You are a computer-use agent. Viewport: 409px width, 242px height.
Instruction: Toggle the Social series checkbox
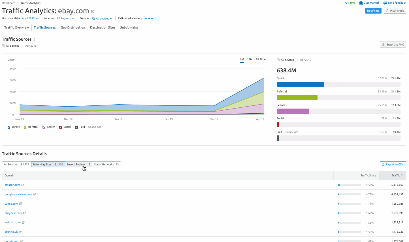click(61, 127)
